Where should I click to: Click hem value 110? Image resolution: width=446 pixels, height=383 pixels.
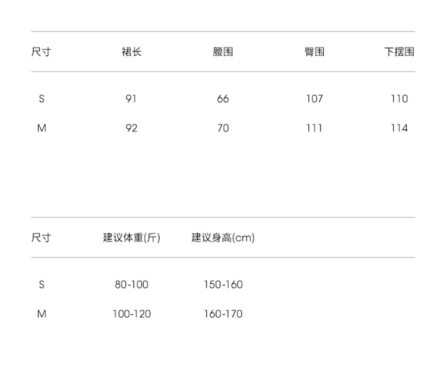click(399, 99)
